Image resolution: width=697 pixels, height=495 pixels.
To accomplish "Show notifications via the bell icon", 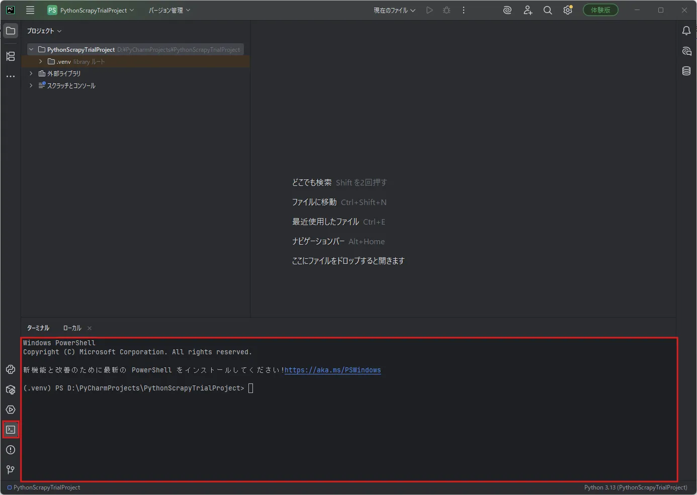I will coord(686,31).
